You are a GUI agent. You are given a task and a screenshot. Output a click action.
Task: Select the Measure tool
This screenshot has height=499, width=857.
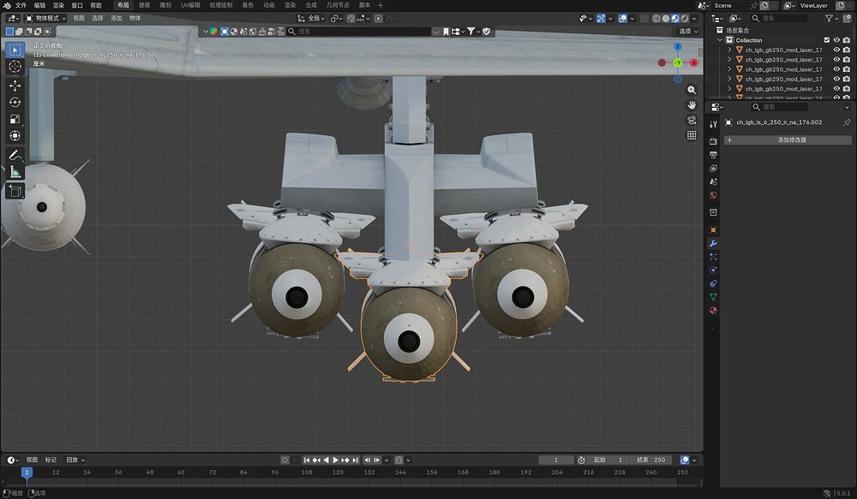[15, 172]
